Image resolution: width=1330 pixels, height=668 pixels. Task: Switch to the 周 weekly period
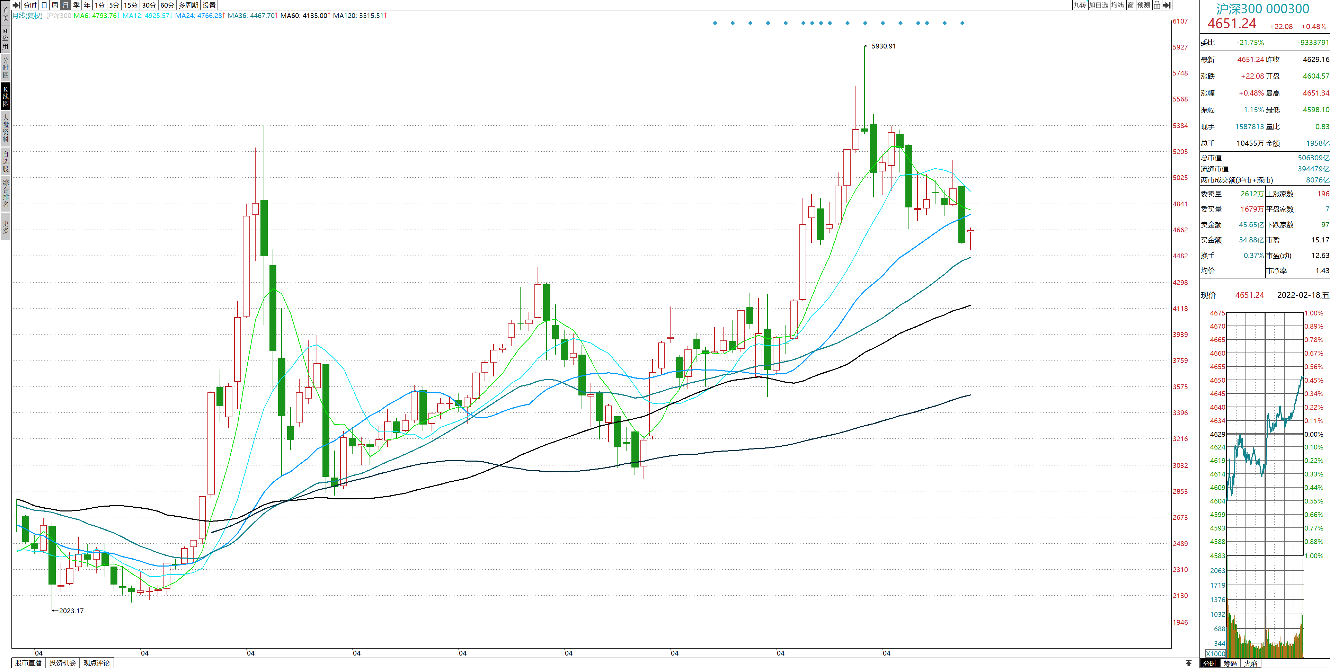(55, 5)
